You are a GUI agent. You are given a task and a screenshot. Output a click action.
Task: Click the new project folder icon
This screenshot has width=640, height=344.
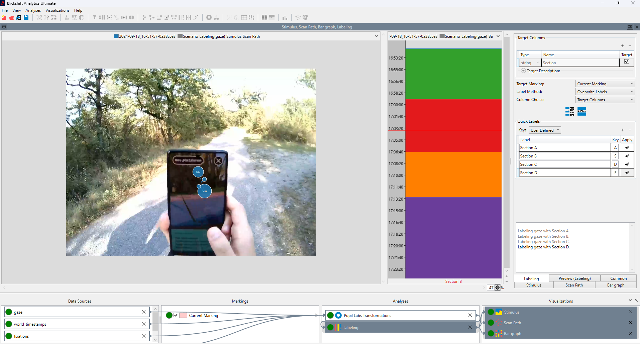coord(4,17)
